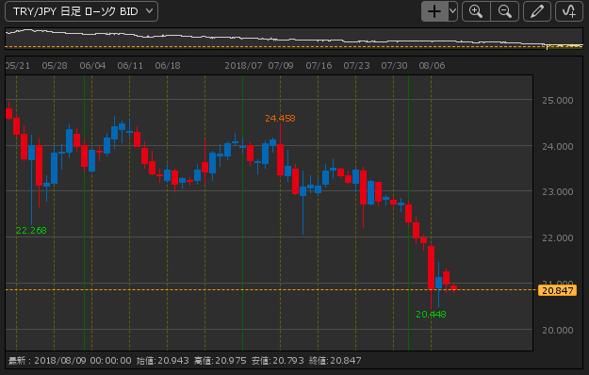This screenshot has width=589, height=375.
Task: Click the 25.000 price axis label
Action: tap(558, 100)
